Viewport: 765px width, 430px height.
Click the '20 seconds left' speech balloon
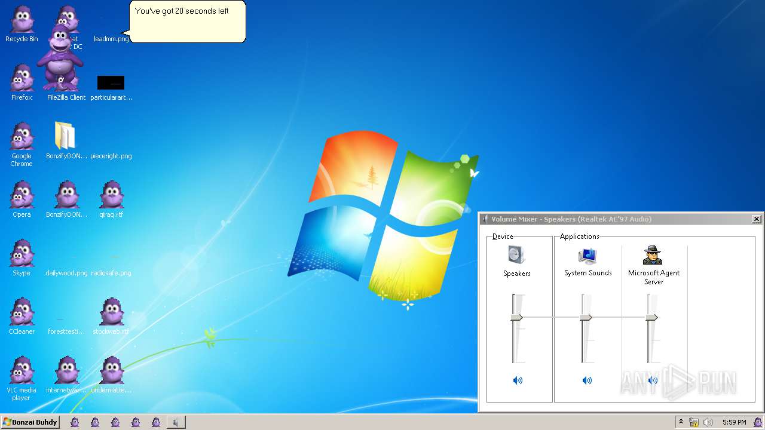coord(188,21)
